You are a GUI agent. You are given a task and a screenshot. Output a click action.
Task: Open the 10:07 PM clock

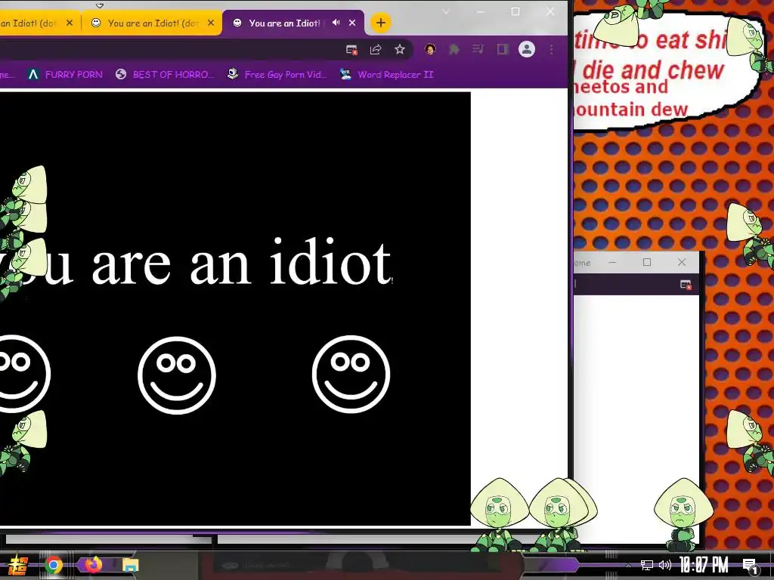click(704, 565)
